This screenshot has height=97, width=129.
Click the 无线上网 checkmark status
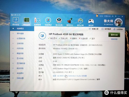coord(63,38)
